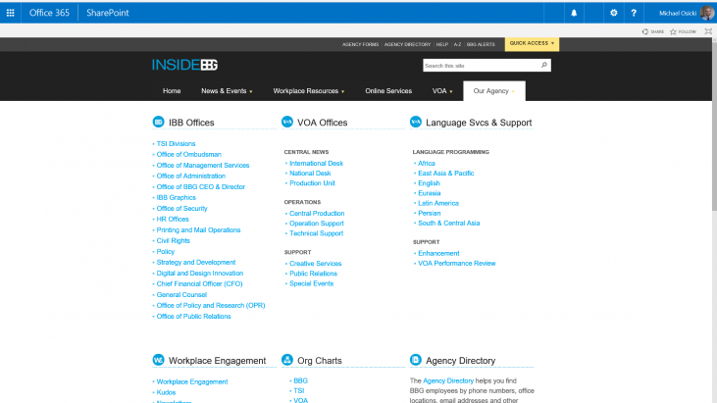This screenshot has width=717, height=403.
Task: Toggle focus on content icon
Action: coord(708,31)
